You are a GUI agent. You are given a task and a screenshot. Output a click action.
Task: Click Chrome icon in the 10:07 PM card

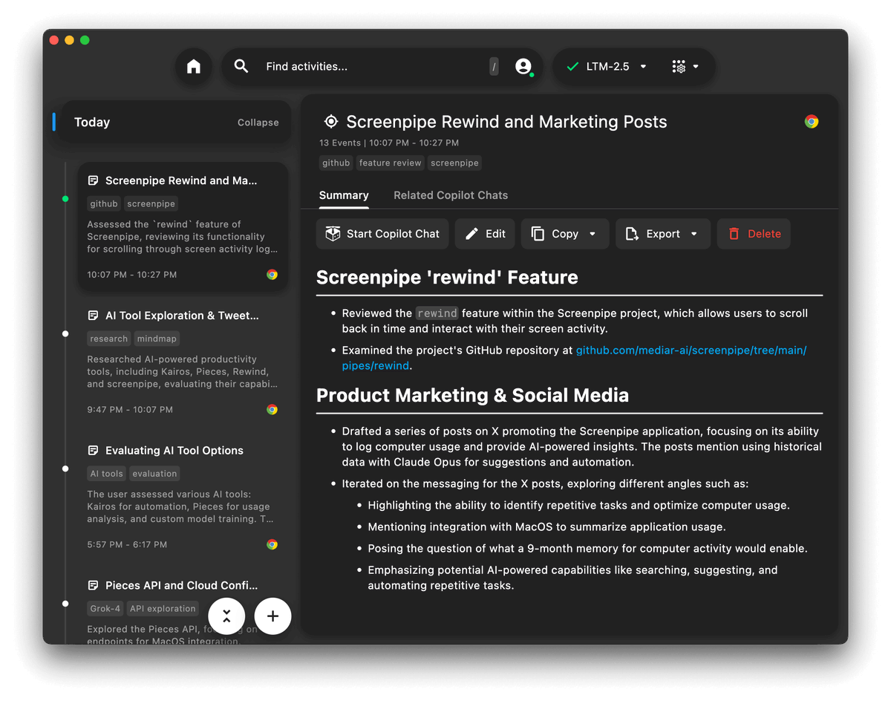pyautogui.click(x=272, y=275)
